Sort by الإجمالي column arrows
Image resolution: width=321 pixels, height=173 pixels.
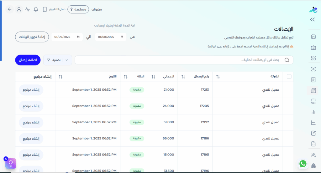pos(154,77)
